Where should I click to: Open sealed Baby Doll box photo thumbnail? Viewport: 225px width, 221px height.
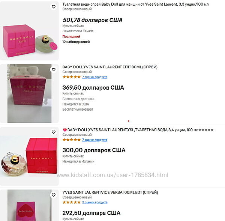click(29, 93)
